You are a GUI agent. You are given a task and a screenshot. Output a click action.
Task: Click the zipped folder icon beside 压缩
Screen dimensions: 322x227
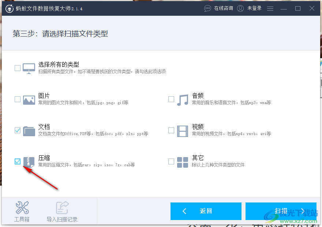point(29,161)
